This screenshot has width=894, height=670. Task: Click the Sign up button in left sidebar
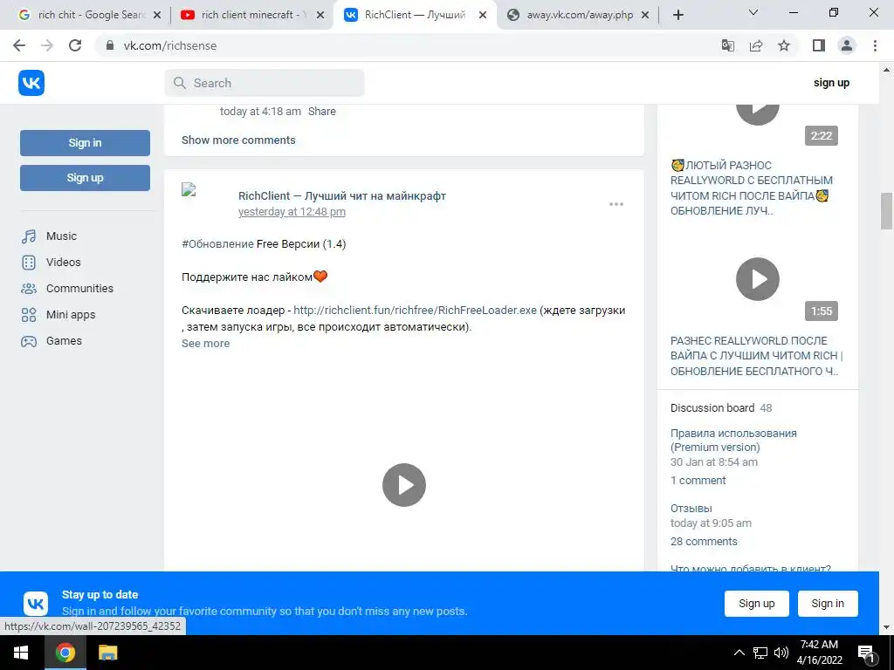(x=85, y=178)
